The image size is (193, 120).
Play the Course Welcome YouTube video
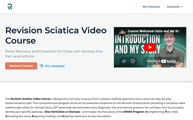click(150, 47)
